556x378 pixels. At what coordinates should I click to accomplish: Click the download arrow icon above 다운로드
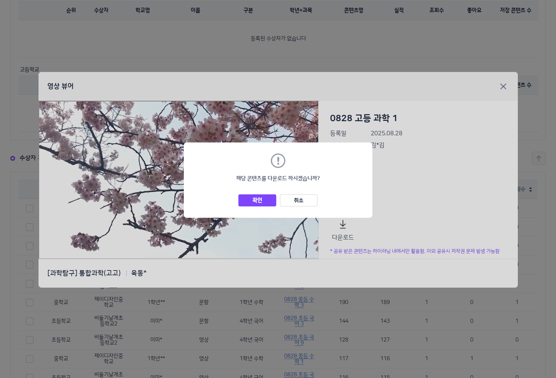[x=343, y=224]
